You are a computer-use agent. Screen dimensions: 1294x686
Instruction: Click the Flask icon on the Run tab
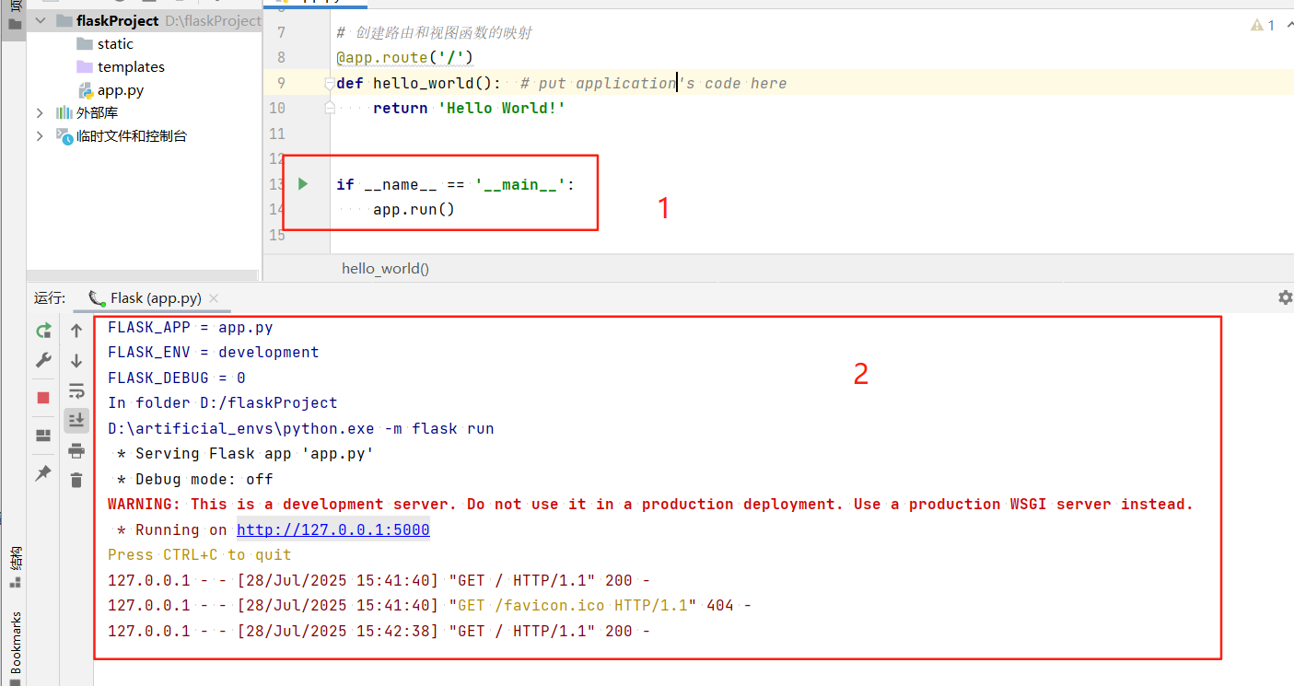pos(96,297)
